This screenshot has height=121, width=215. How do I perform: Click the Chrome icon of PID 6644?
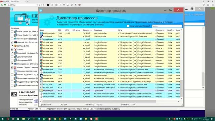[x=41, y=42]
